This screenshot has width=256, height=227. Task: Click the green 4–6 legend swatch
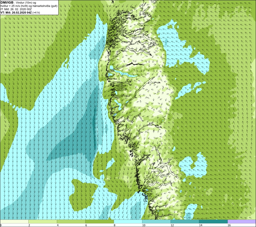[71, 221]
